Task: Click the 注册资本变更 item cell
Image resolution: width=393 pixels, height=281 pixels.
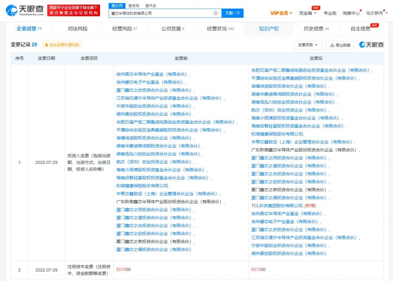Action: tap(89, 270)
